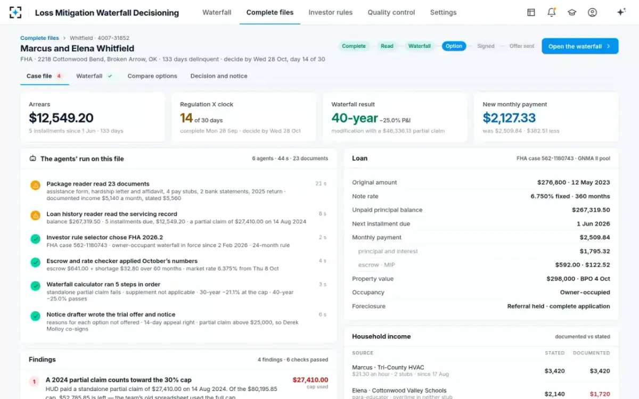
Task: Click the robot icon beside agents' run heading
Action: [x=33, y=159]
